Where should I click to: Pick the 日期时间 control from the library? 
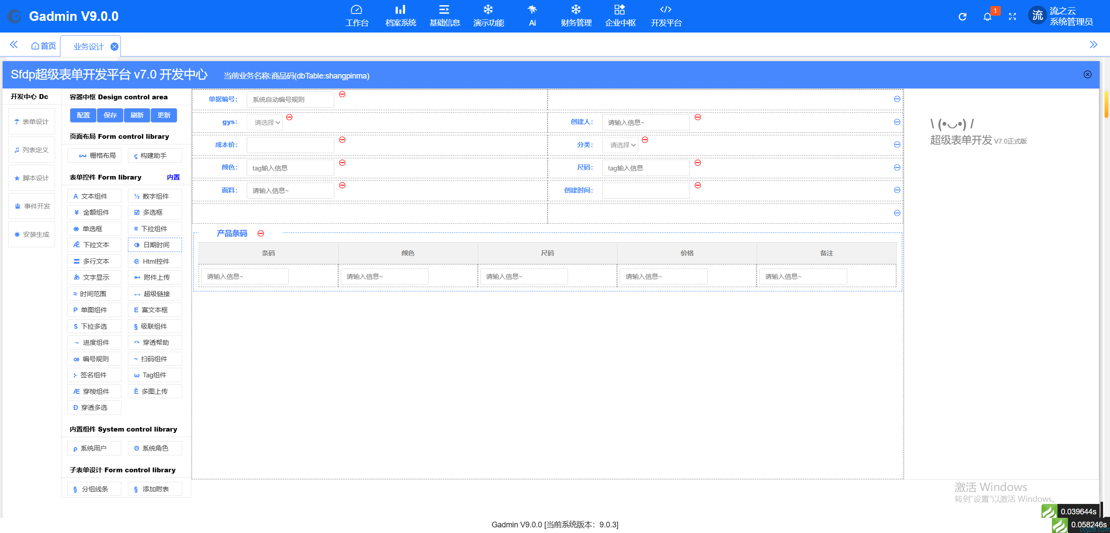(x=154, y=245)
